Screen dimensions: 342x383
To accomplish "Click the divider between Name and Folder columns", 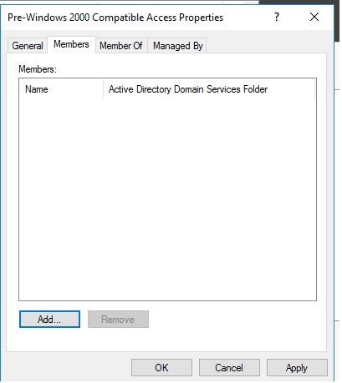I will [103, 89].
